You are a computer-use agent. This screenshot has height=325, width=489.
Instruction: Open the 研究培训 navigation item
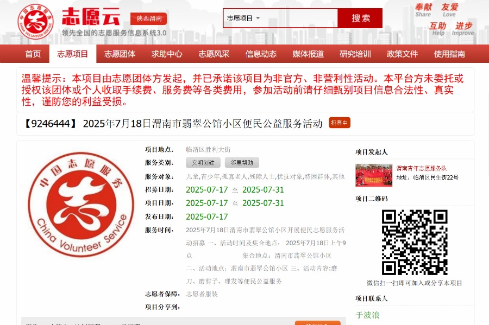(355, 54)
